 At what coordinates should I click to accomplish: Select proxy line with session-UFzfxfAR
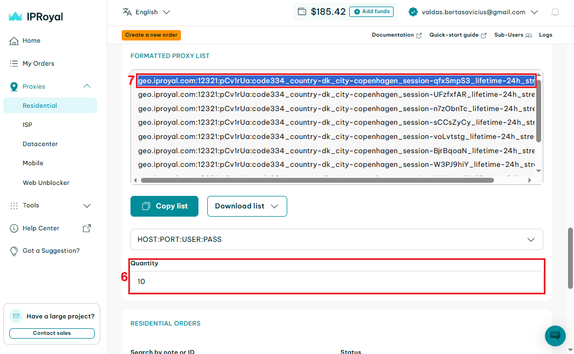pos(336,95)
